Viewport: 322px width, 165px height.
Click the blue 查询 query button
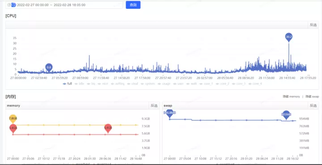(x=133, y=5)
